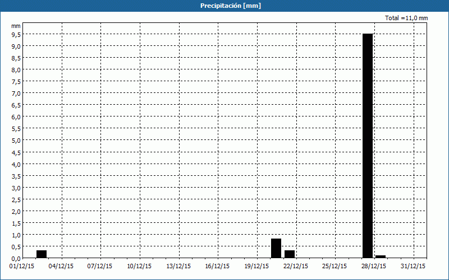449x280 pixels.
Task: Select the 10/12/15 date label
Action: click(x=139, y=266)
